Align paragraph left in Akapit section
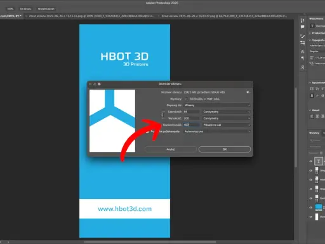 point(312,116)
